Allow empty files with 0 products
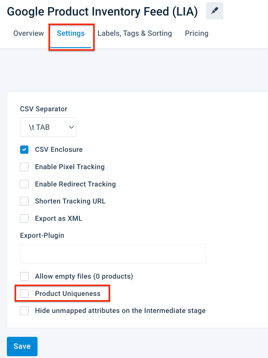 point(24,277)
